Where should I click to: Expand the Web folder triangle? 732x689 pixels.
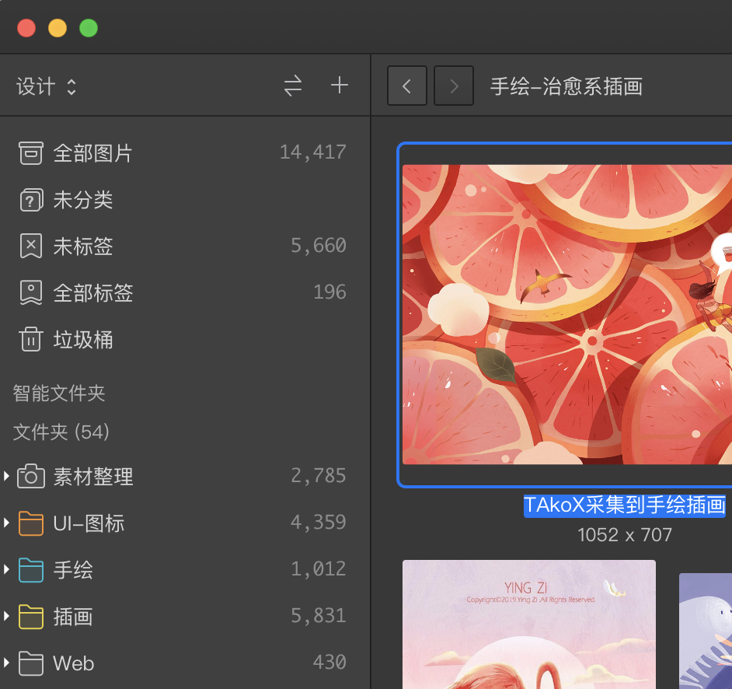[x=6, y=663]
